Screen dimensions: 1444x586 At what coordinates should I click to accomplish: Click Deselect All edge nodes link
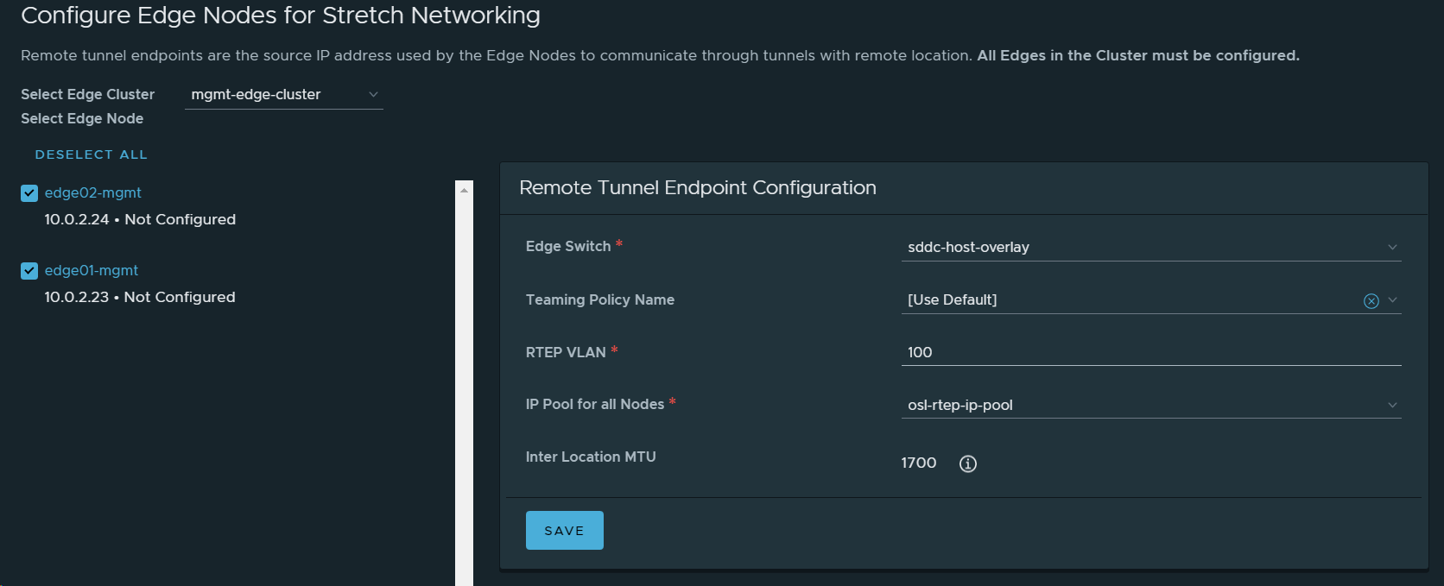[x=91, y=154]
